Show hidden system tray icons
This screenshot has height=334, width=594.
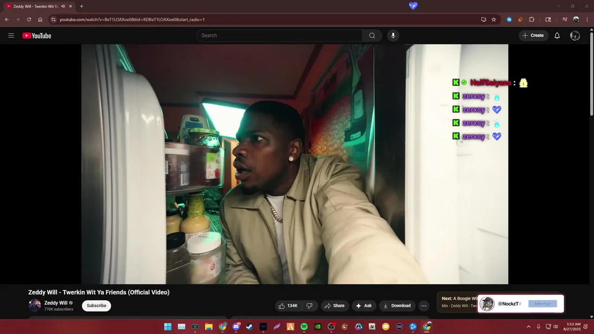click(x=528, y=327)
